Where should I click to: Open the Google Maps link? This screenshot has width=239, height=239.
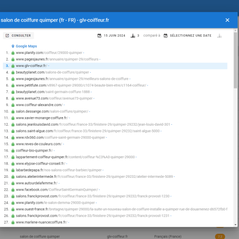click(26, 46)
